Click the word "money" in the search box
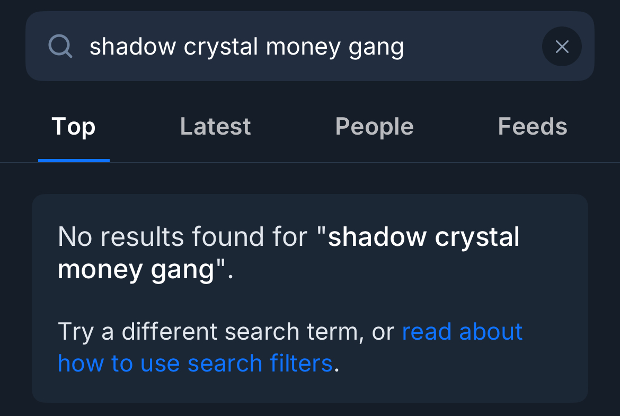The width and height of the screenshot is (620, 416). (x=304, y=47)
